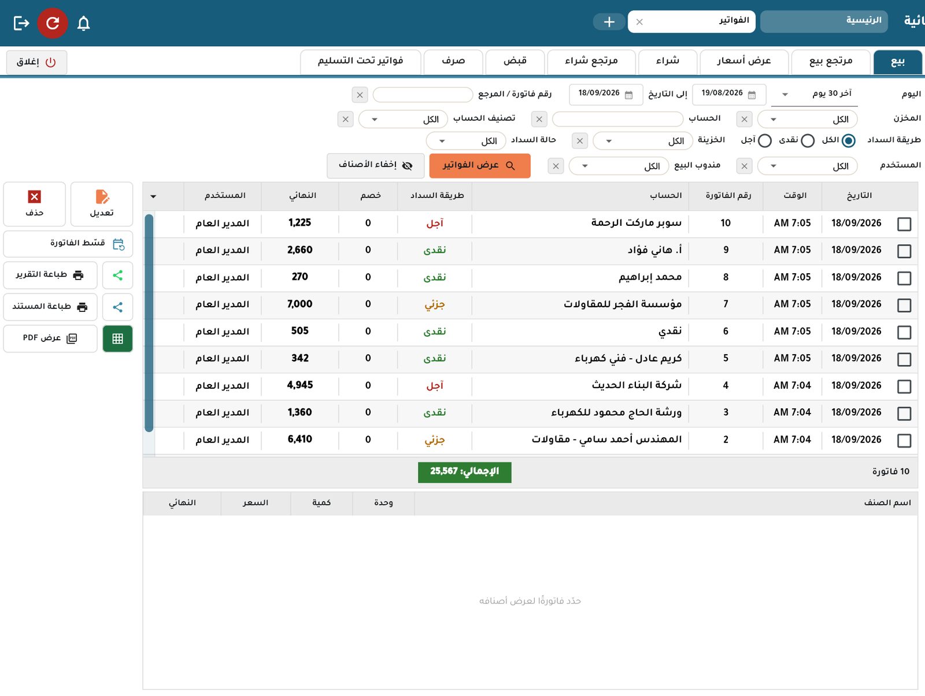Image resolution: width=925 pixels, height=696 pixels.
Task: Click the invoice table vertical scrollbar
Action: point(149,323)
